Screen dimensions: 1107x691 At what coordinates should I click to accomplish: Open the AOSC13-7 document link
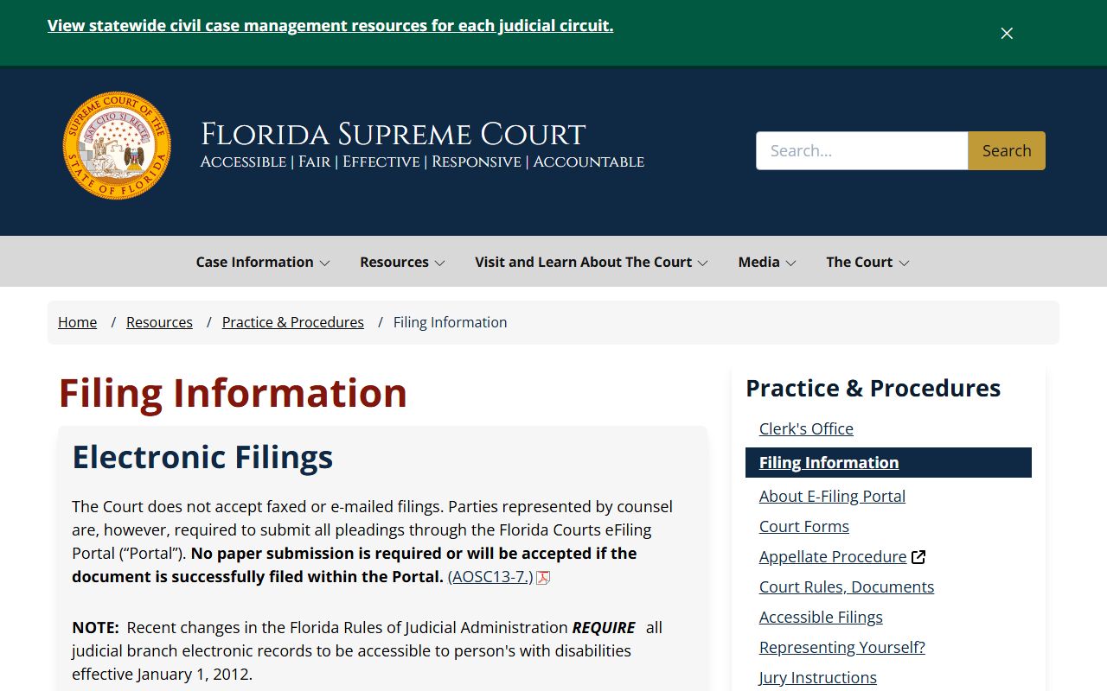click(490, 577)
